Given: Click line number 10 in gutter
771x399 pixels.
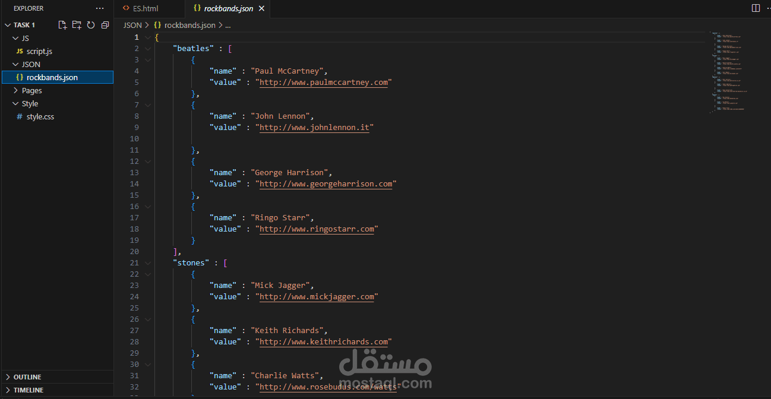Looking at the screenshot, I should click(134, 139).
